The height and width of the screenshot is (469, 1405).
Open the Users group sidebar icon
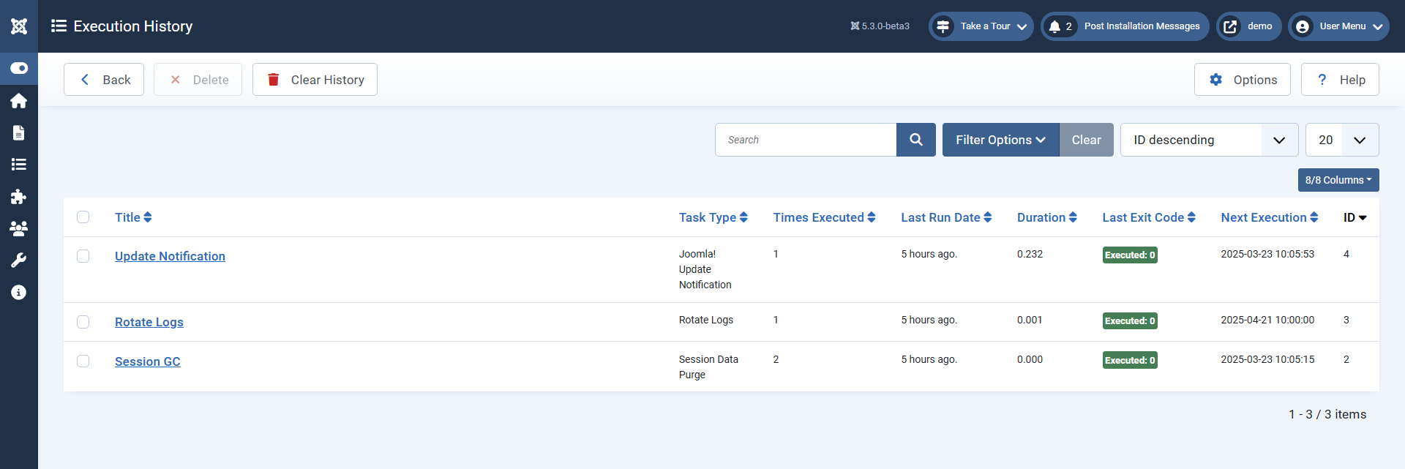pos(19,228)
